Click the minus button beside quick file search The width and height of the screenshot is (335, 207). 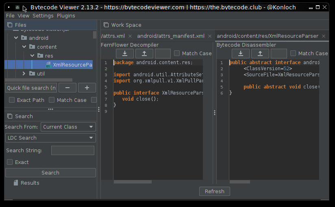click(x=67, y=88)
